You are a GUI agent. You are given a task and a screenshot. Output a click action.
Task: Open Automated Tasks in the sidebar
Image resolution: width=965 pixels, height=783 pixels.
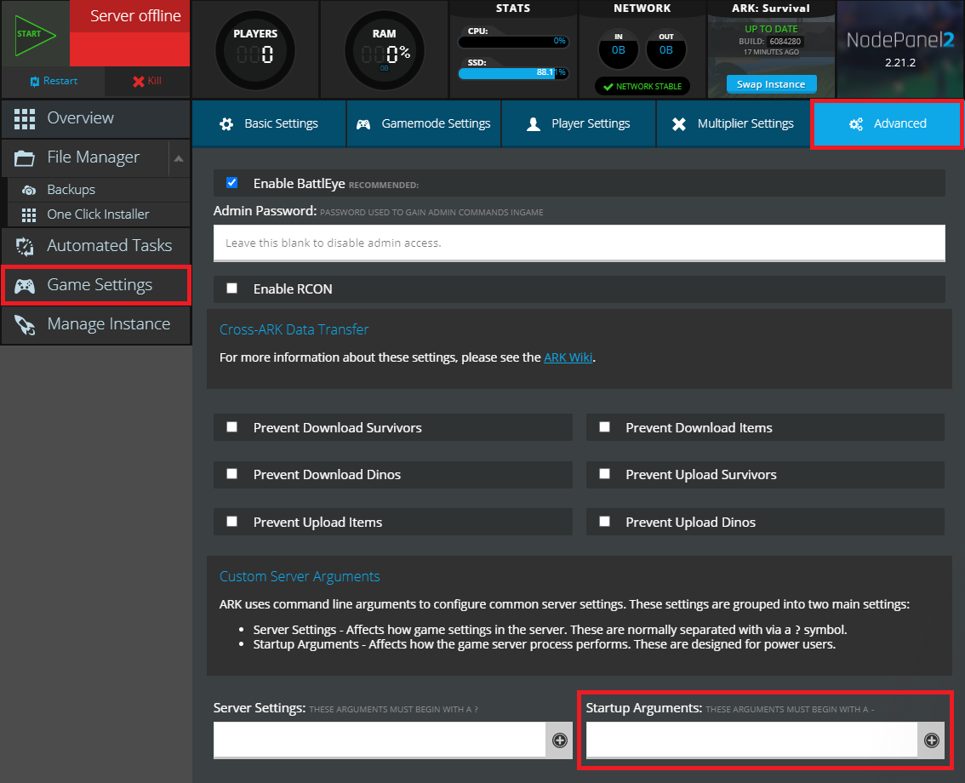coord(95,246)
